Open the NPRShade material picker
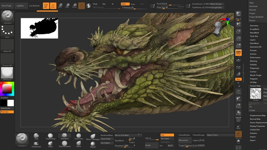The height and width of the screenshot is (150, 267). pyautogui.click(x=7, y=74)
